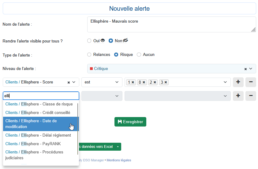Open the Mentions légales link
The width and height of the screenshot is (258, 169).
tap(119, 160)
